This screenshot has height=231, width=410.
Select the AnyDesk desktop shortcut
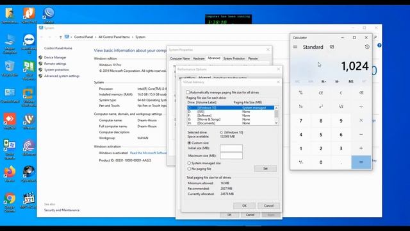[x=10, y=121]
